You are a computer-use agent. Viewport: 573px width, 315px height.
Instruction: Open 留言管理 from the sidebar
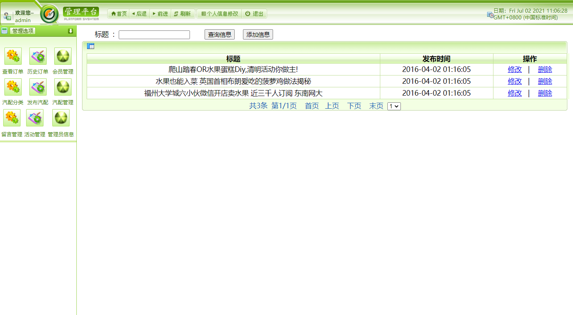pos(12,118)
